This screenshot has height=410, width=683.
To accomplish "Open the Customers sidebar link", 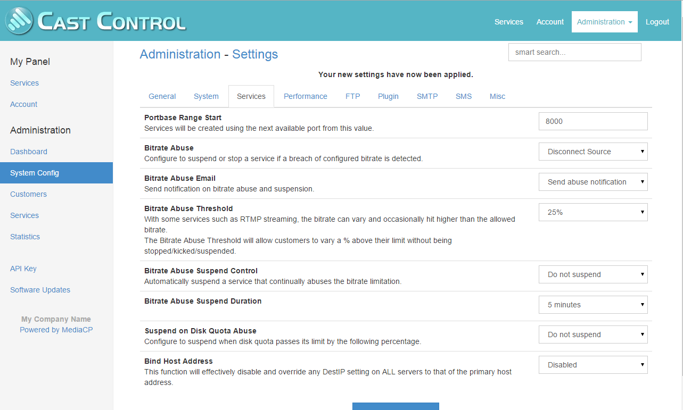I will (28, 194).
